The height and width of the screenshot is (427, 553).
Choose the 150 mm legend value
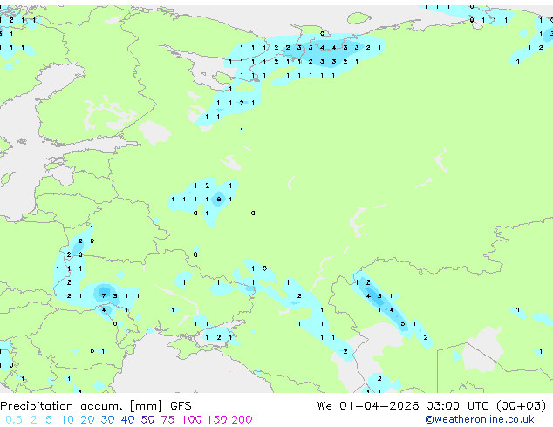[217, 420]
